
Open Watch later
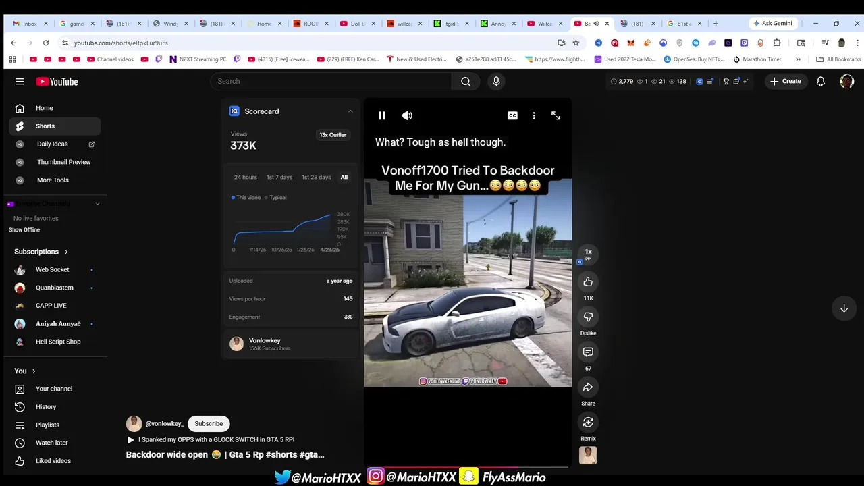click(x=55, y=443)
